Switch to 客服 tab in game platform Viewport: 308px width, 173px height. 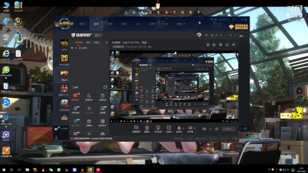(x=179, y=24)
